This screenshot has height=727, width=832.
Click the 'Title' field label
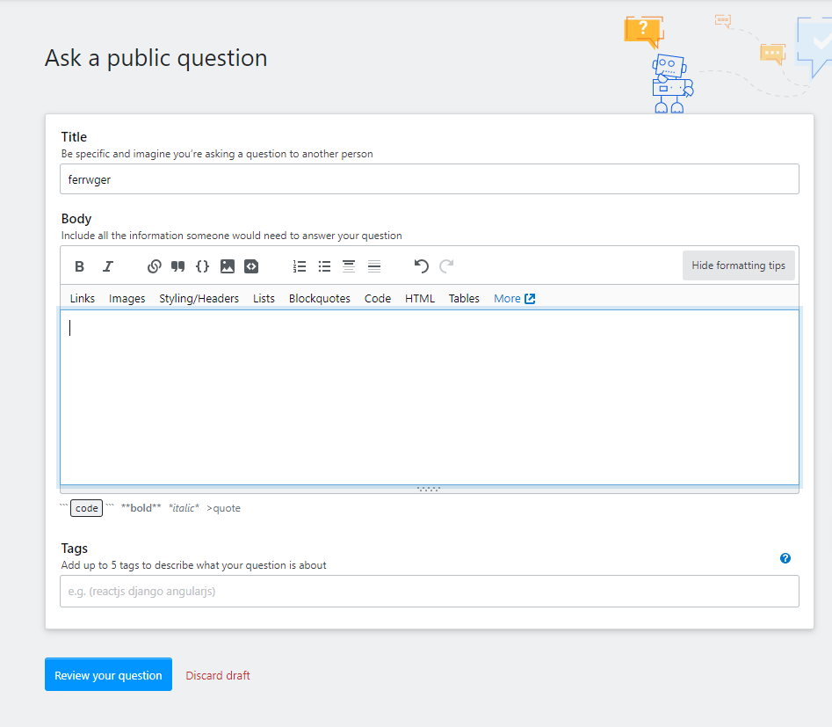pos(74,137)
